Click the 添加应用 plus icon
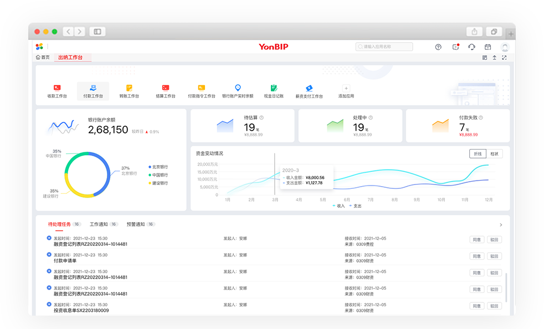The width and height of the screenshot is (544, 329). (346, 88)
